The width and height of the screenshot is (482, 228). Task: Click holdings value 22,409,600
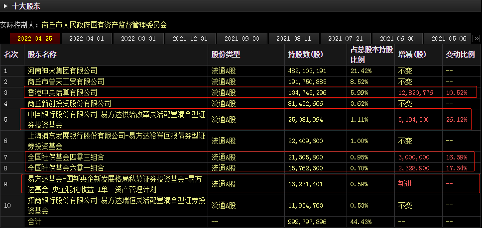click(x=306, y=141)
